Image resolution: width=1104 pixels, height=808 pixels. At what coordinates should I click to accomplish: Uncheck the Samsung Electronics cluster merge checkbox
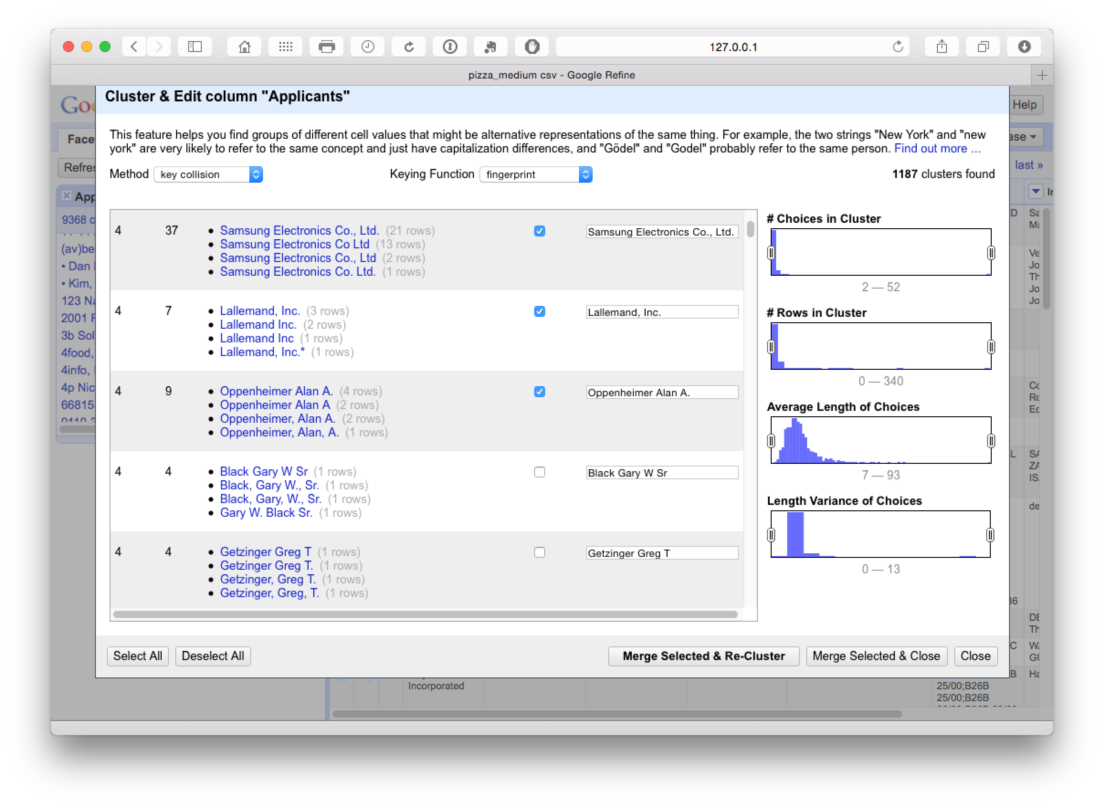539,231
